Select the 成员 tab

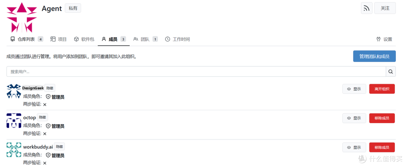click(114, 39)
